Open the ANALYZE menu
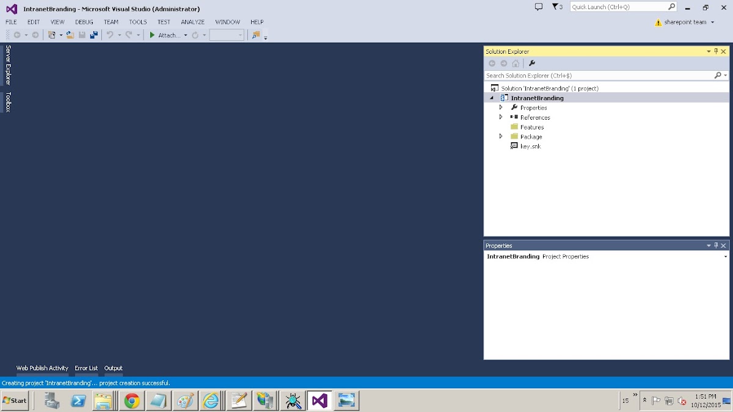733x412 pixels. point(193,22)
